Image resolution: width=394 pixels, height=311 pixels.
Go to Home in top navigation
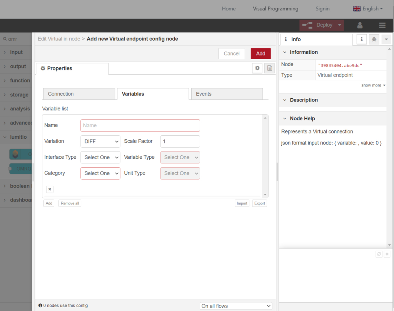pyautogui.click(x=229, y=9)
